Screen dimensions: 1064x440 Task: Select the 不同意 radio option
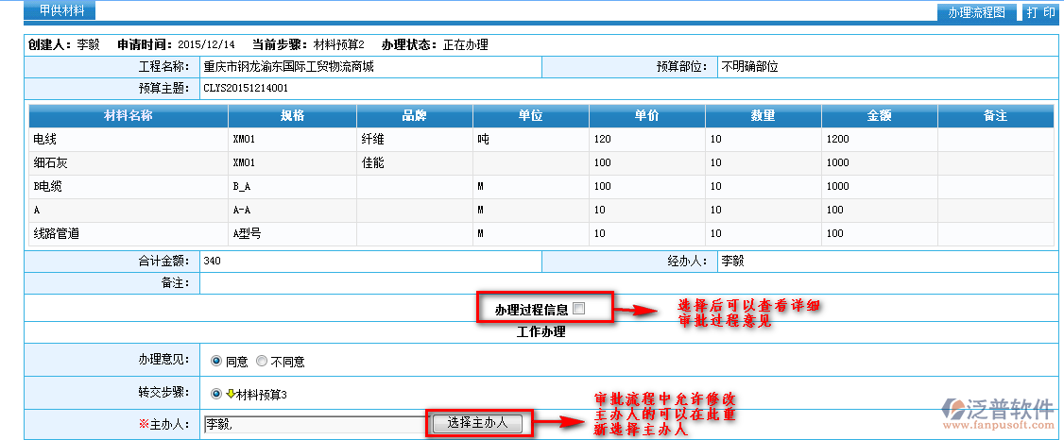point(262,361)
